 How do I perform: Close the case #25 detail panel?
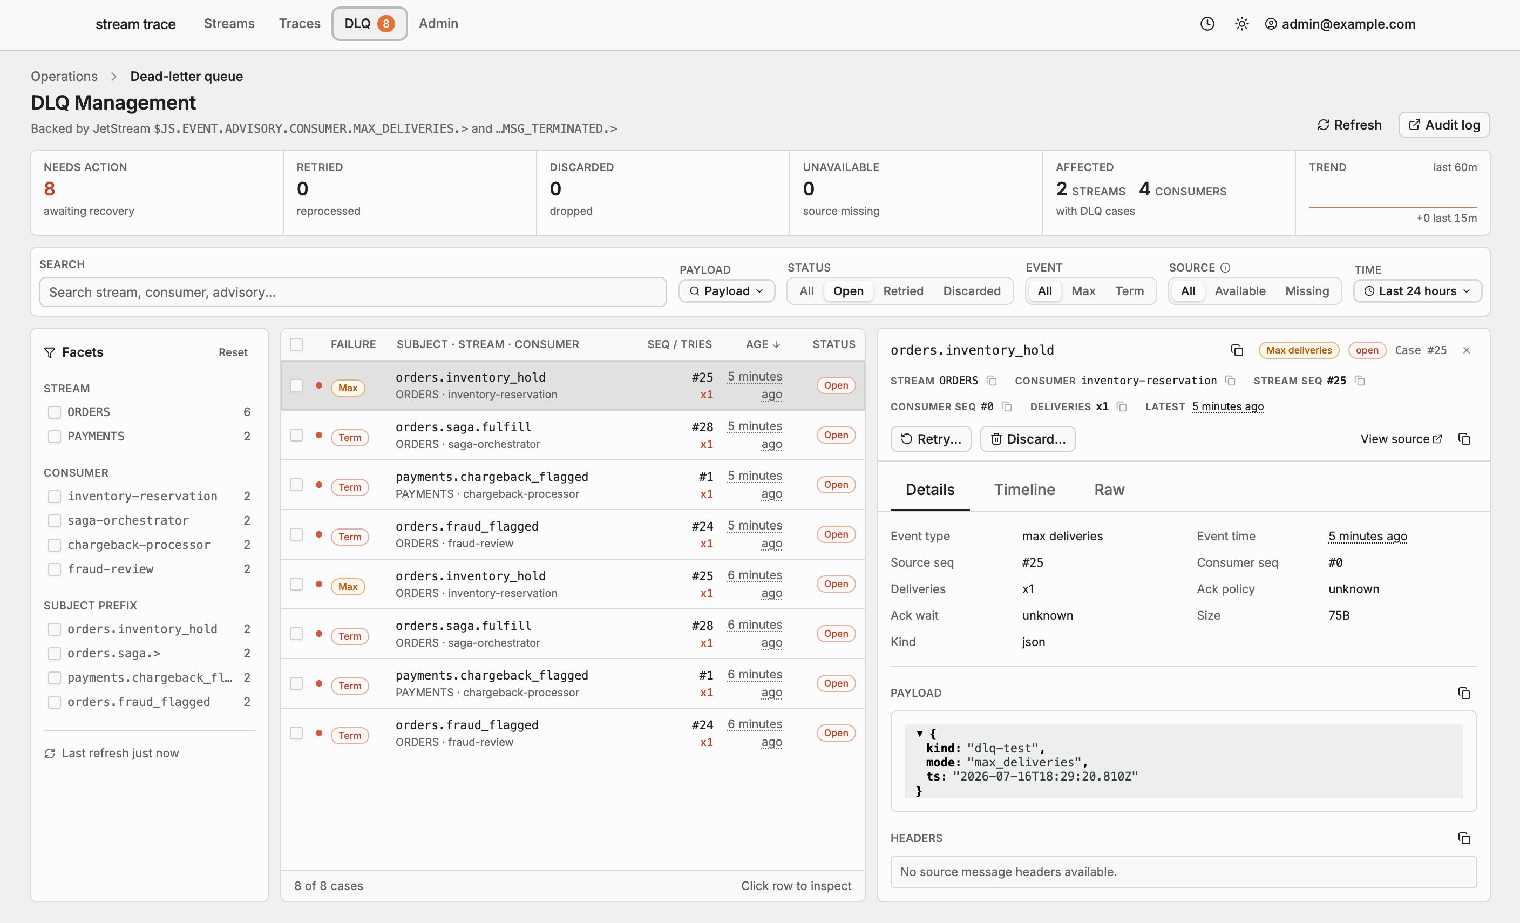click(1467, 350)
